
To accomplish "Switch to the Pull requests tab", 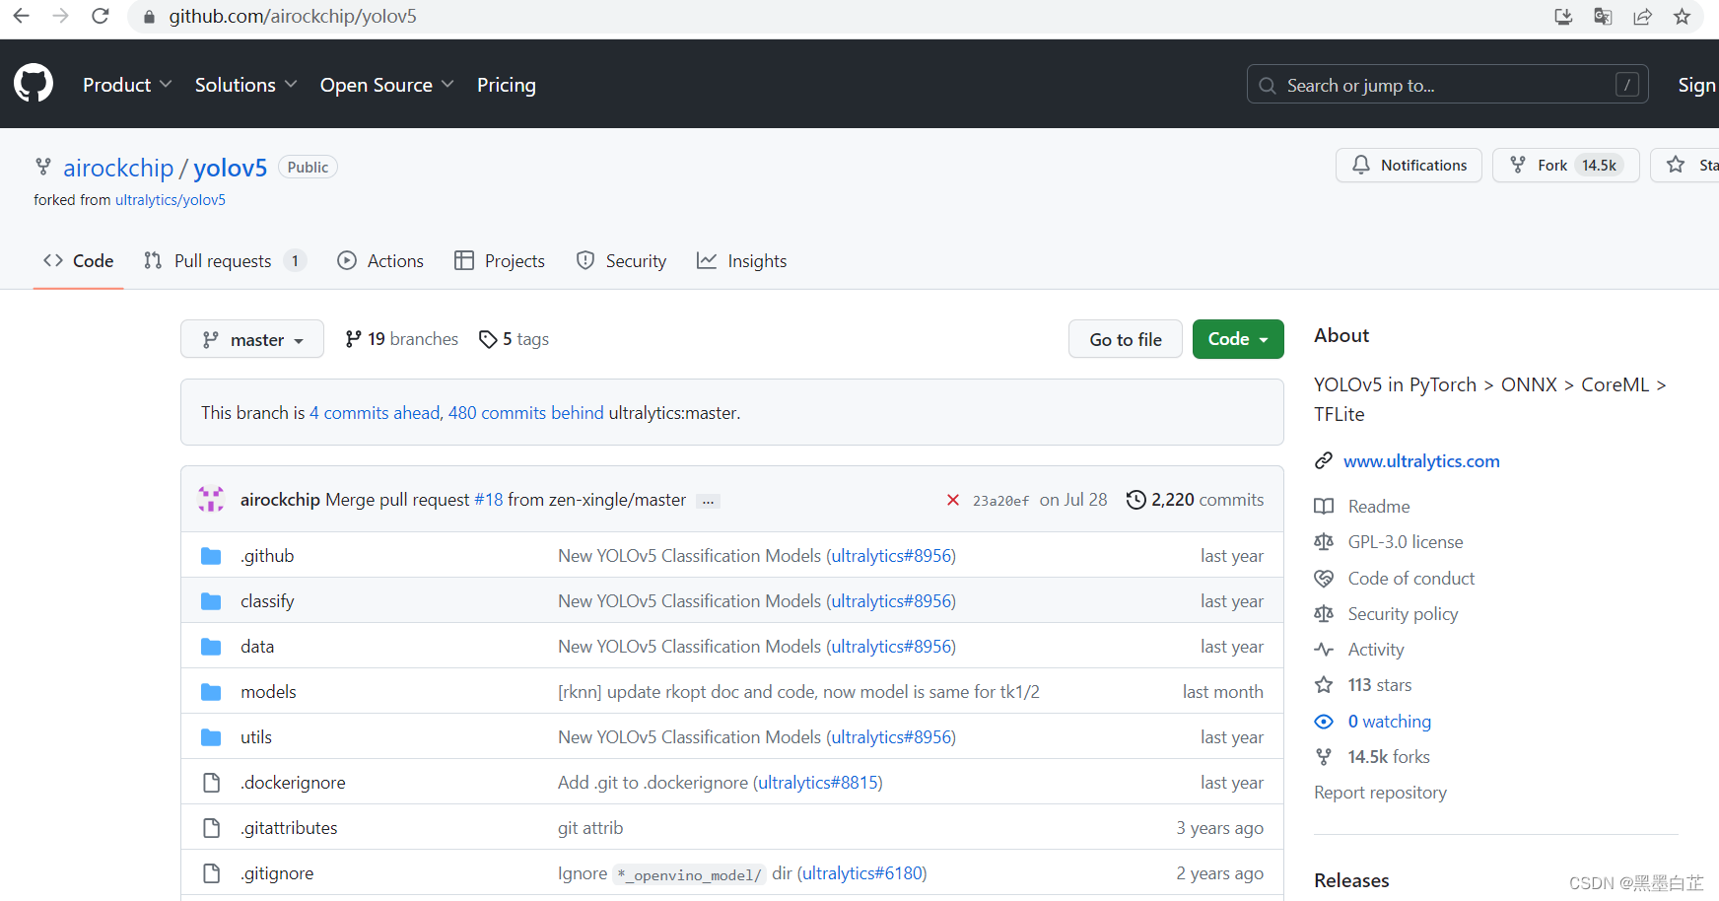I will [x=225, y=260].
